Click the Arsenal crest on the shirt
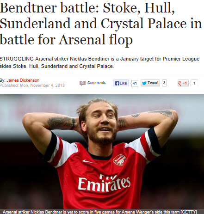This screenshot has width=204, height=214. click(120, 160)
